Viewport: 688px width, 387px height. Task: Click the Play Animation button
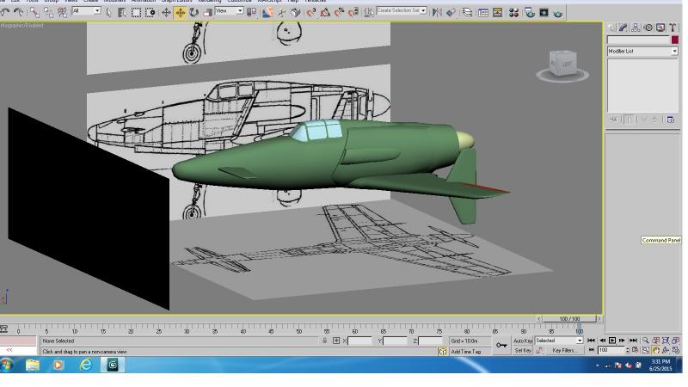click(x=612, y=341)
